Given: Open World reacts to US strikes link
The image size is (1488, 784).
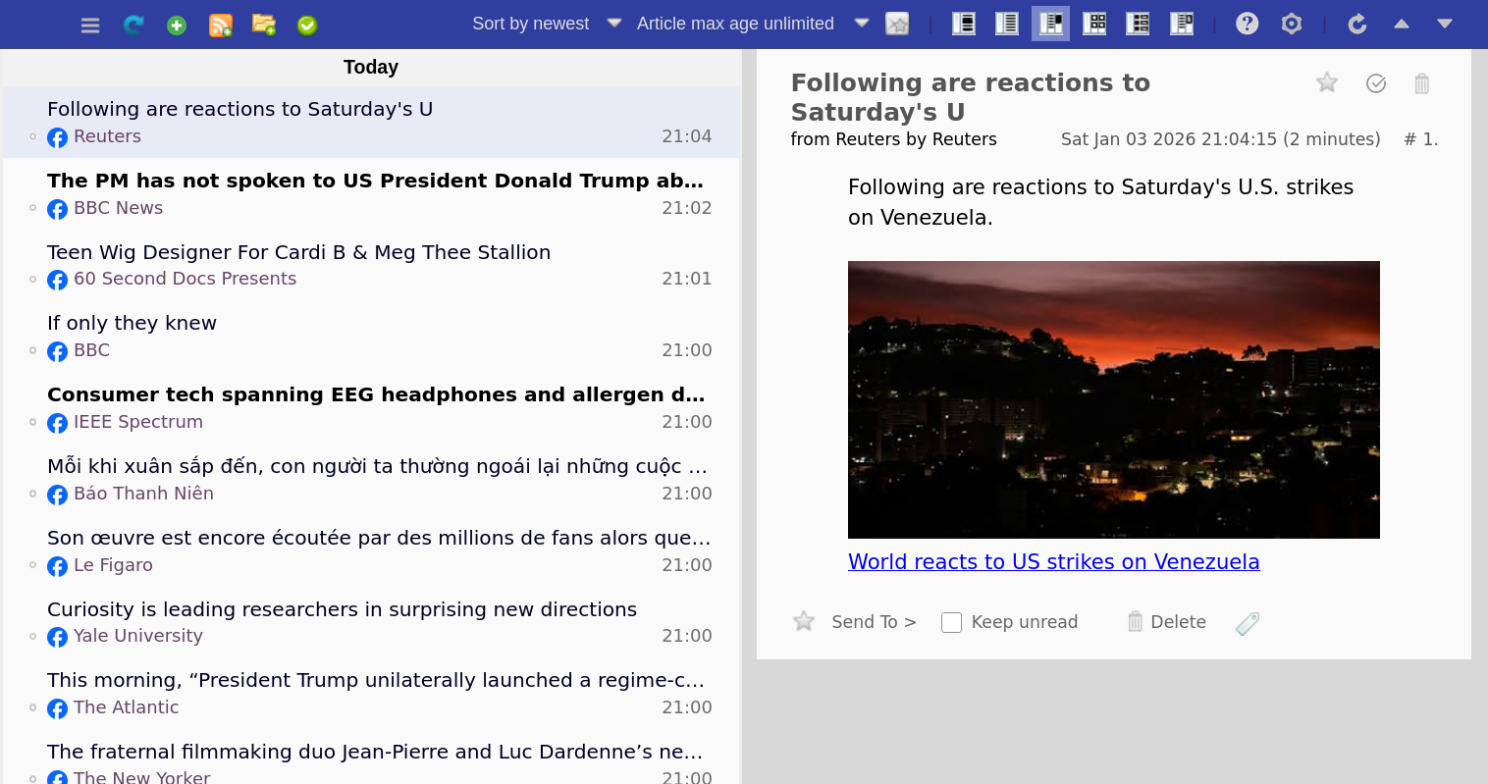Looking at the screenshot, I should (1053, 562).
